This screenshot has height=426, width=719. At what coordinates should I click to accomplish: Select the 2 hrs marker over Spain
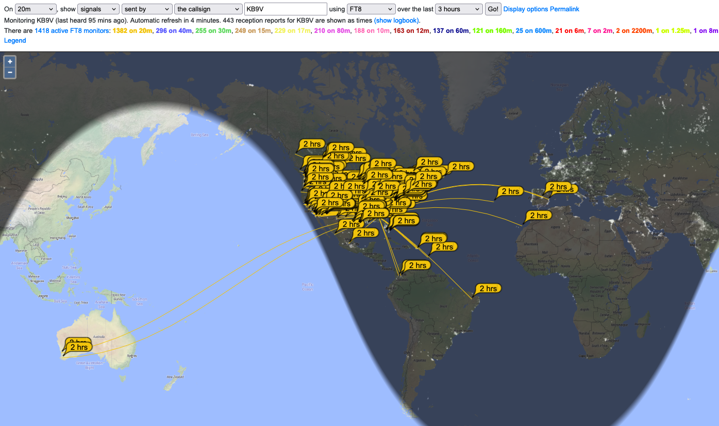(558, 187)
